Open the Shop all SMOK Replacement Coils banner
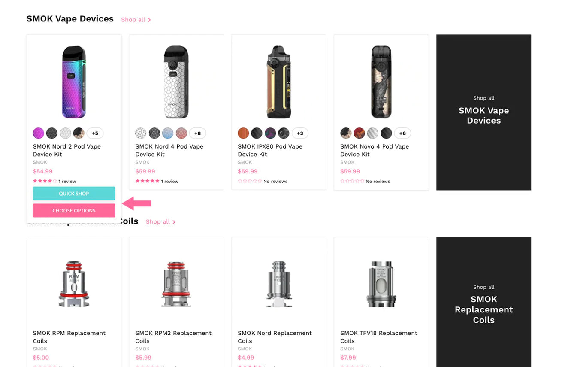 pyautogui.click(x=483, y=302)
